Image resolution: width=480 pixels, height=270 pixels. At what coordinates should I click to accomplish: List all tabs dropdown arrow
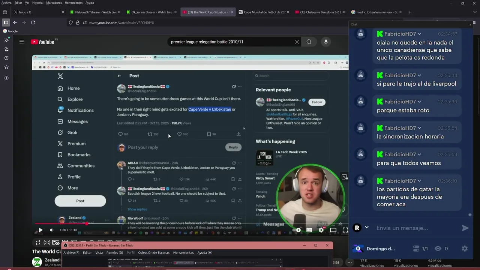[x=475, y=12]
